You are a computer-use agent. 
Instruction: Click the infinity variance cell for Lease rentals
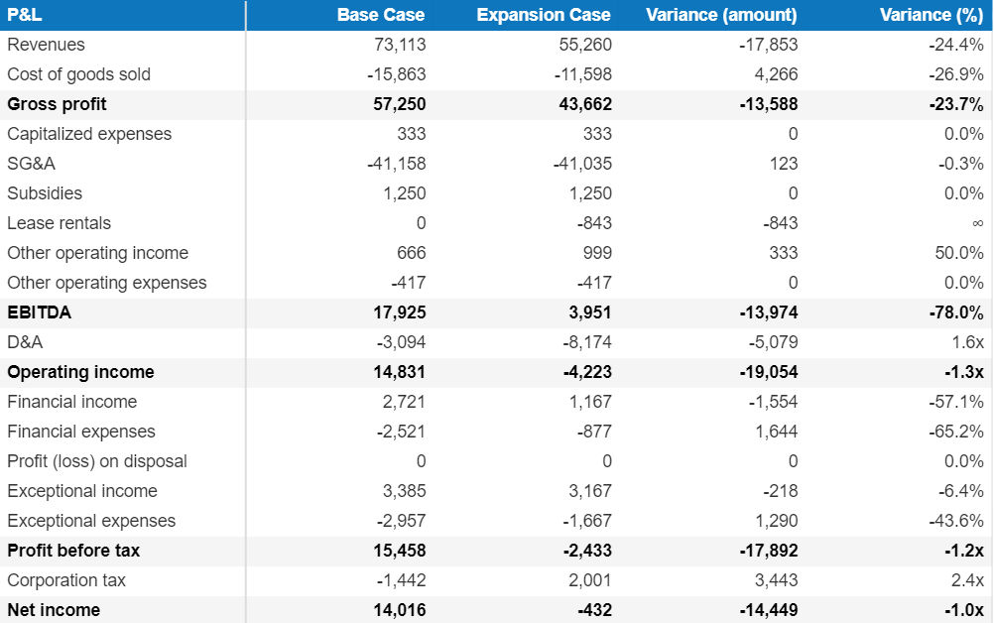(x=976, y=223)
